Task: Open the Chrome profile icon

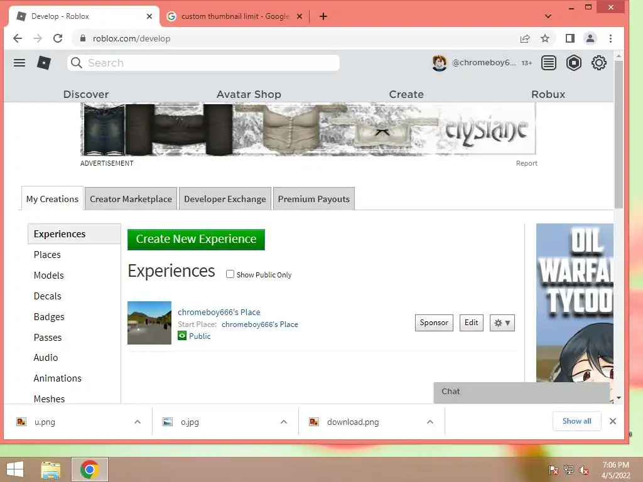Action: pos(590,38)
